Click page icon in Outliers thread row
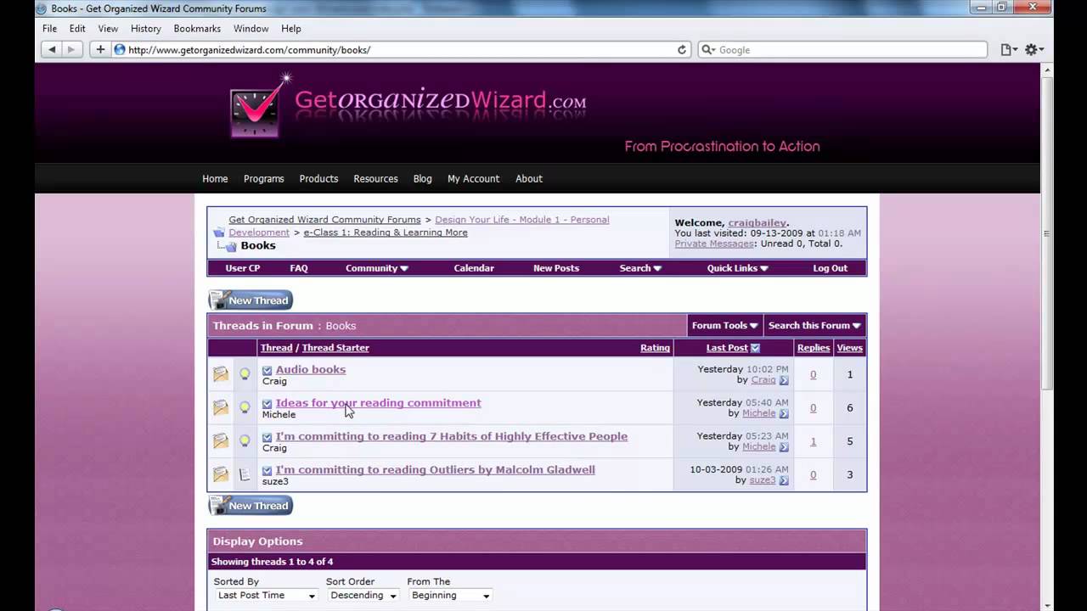The image size is (1087, 611). pos(245,474)
